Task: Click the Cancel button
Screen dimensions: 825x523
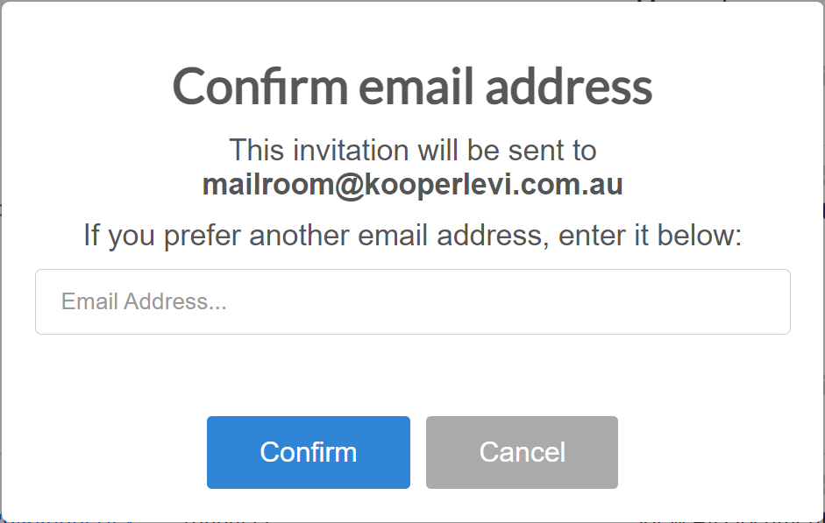Action: pyautogui.click(x=522, y=452)
